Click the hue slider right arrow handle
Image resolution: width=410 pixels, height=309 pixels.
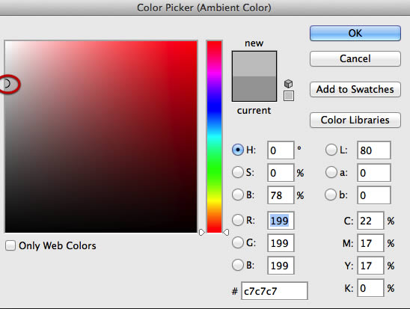pyautogui.click(x=226, y=232)
